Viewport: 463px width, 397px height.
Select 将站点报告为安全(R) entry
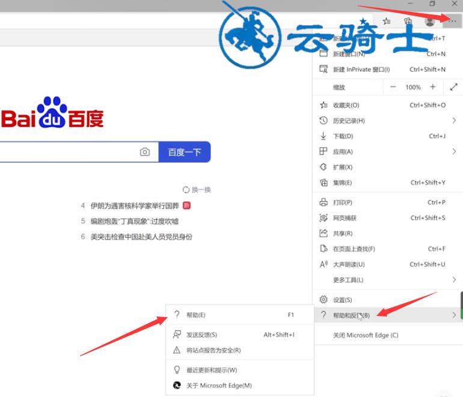tap(240, 350)
